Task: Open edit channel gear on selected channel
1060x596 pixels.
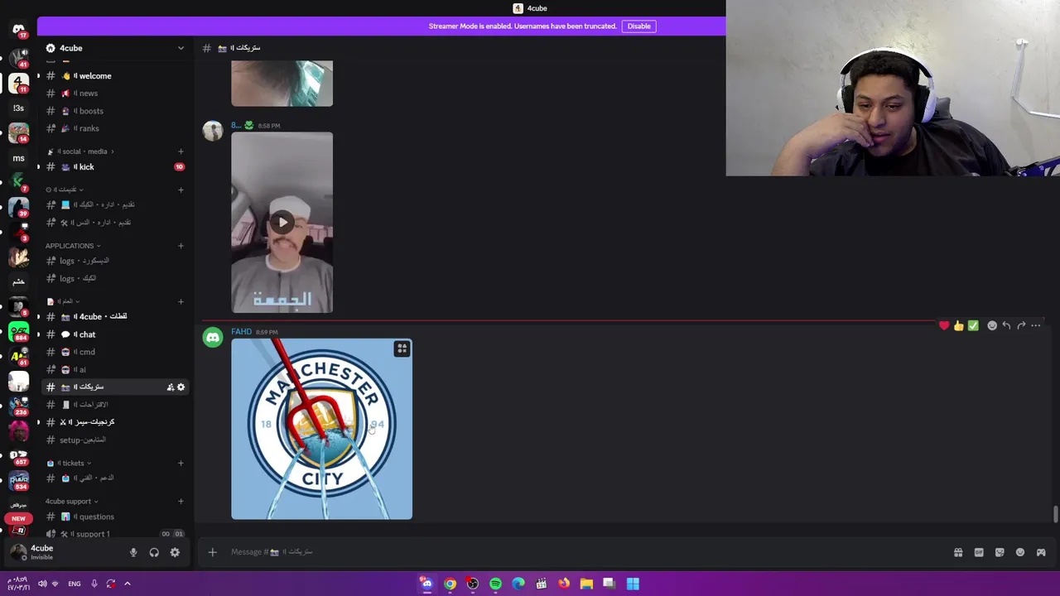Action: point(181,387)
